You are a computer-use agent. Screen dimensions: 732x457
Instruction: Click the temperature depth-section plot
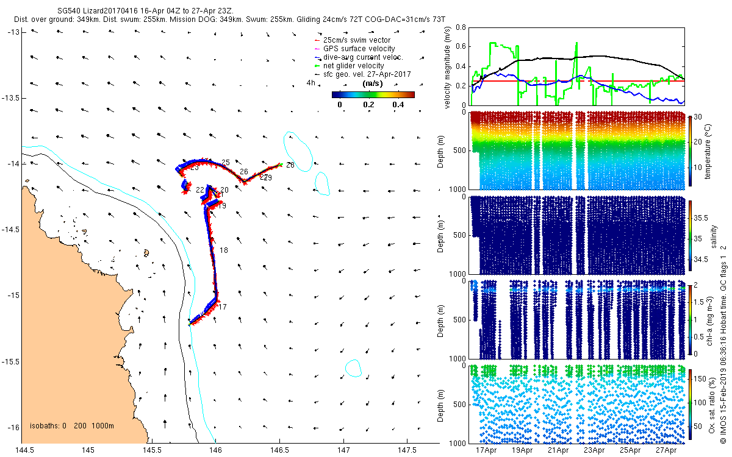point(576,150)
